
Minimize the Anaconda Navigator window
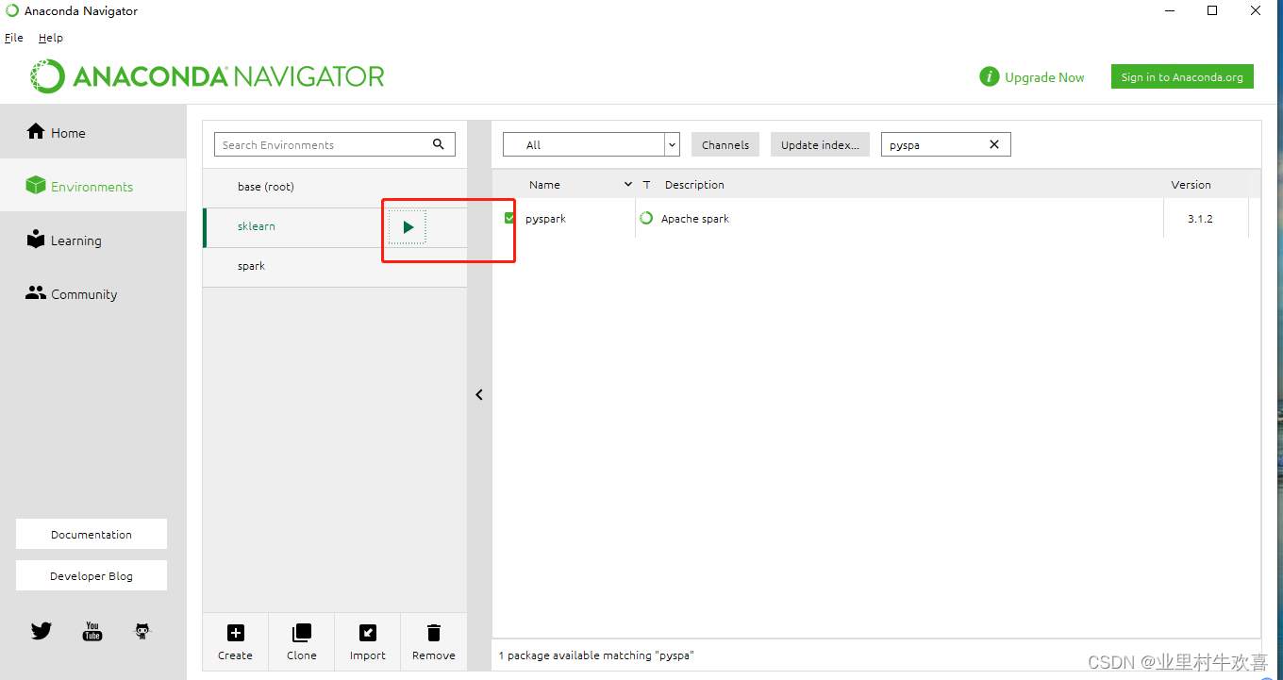tap(1170, 10)
